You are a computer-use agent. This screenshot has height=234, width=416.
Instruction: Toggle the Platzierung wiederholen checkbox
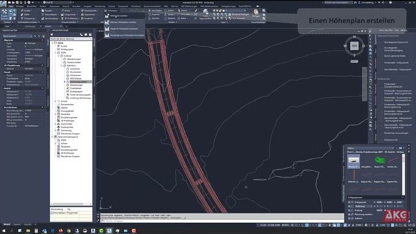coord(349,214)
